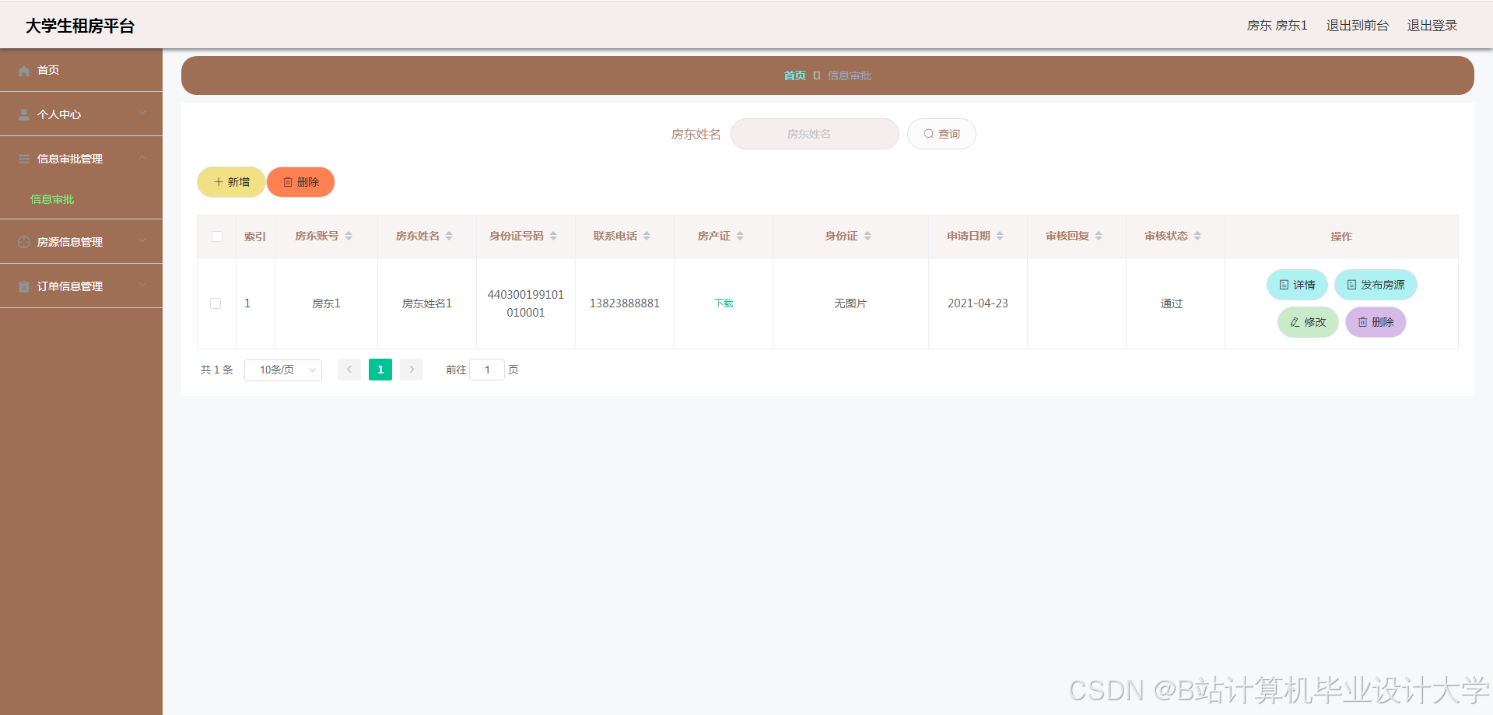This screenshot has height=715, width=1493.
Task: Go to previous page arrow
Action: (349, 370)
